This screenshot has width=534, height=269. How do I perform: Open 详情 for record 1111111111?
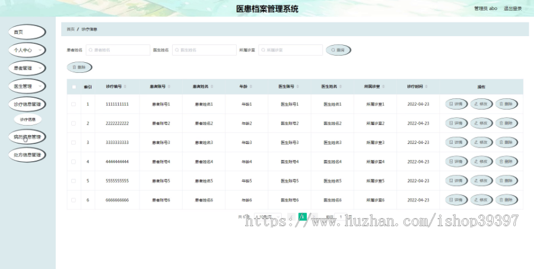[456, 104]
